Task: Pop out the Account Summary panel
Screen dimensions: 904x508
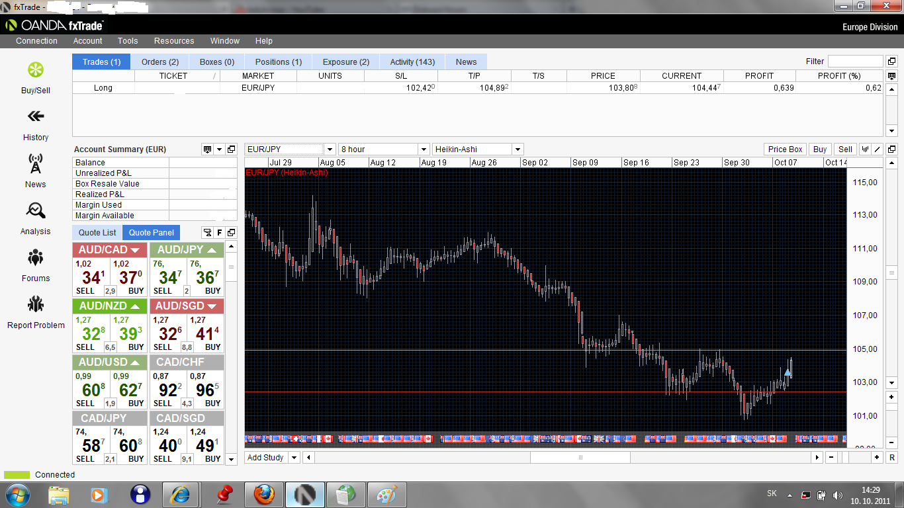Action: pyautogui.click(x=231, y=149)
